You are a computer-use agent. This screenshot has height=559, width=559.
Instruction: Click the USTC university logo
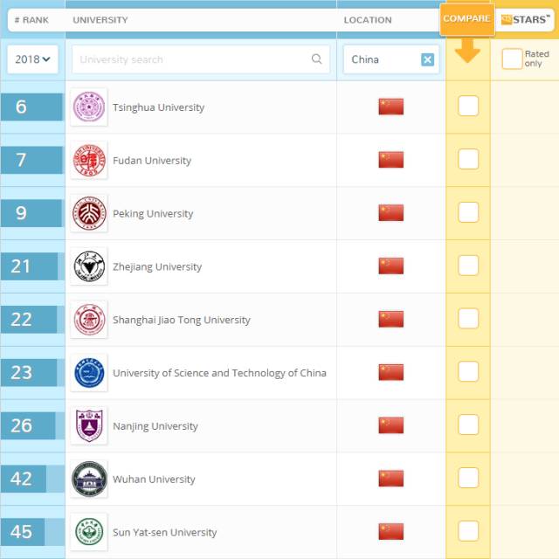[89, 373]
